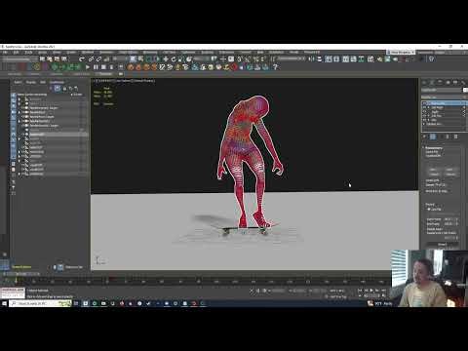Click the pause icon in the second toolbar row
Image resolution: width=468 pixels, height=351 pixels.
(x=96, y=67)
